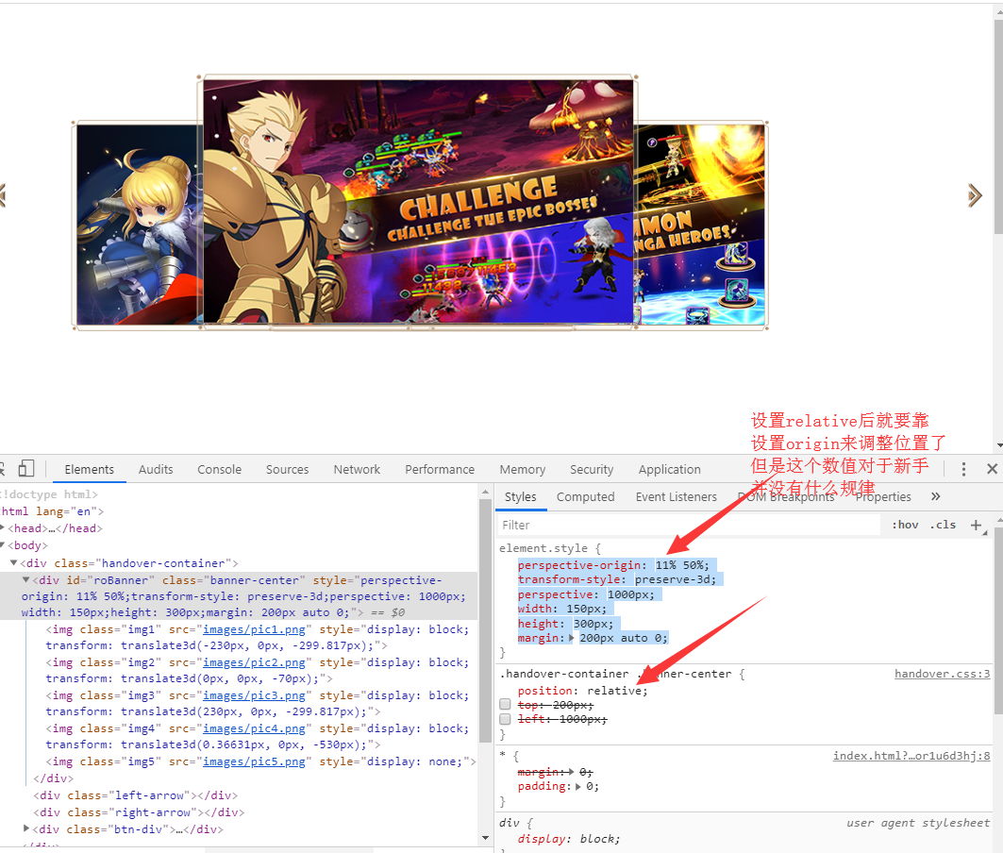
Task: Select the Event Listeners sub-tab
Action: (x=677, y=496)
